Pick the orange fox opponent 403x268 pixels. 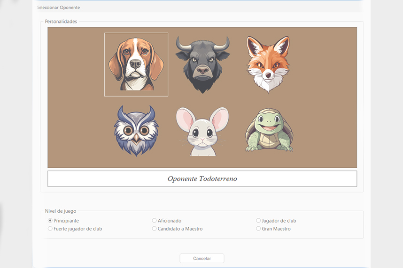pos(268,65)
